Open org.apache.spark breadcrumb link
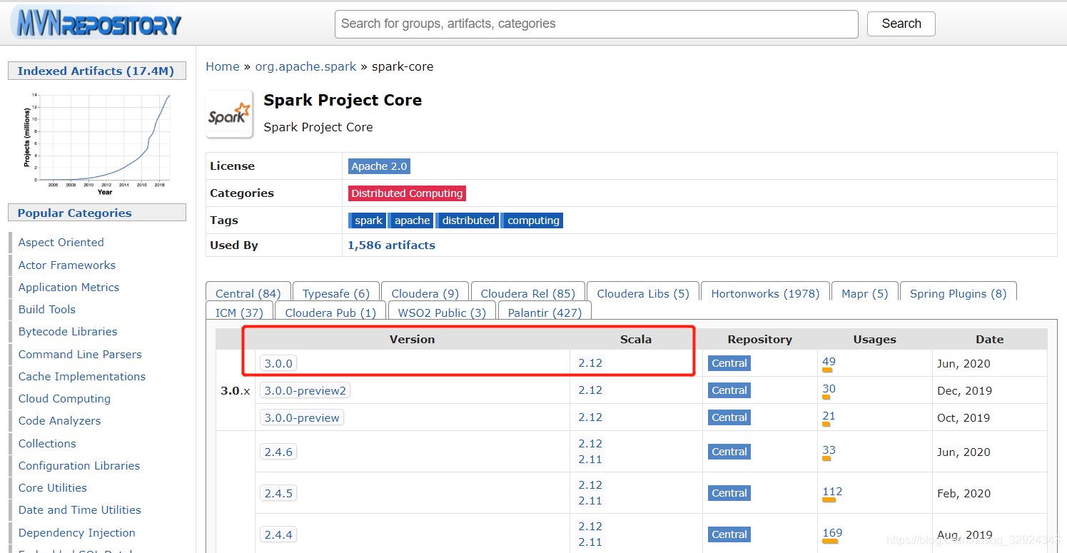1067x553 pixels. (x=305, y=66)
